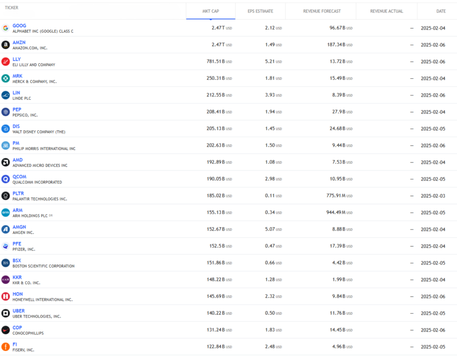Open the PLTR ticker link
Viewport: 457px width, 360px height.
(18, 193)
